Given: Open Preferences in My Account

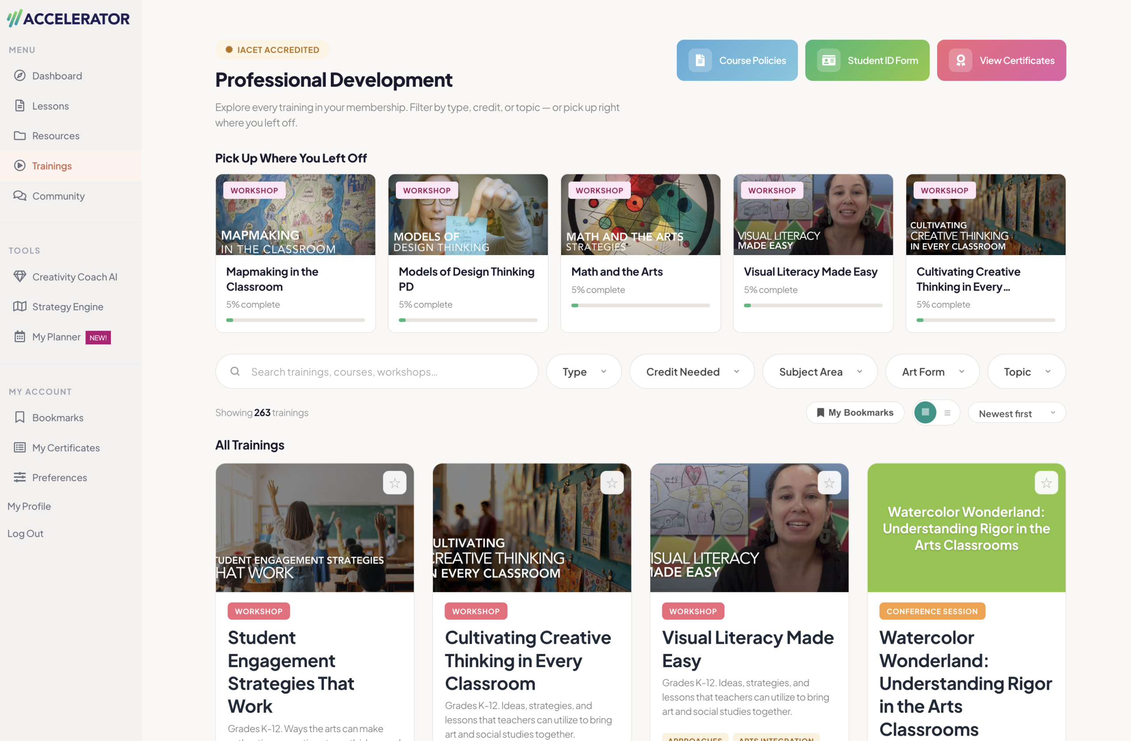Looking at the screenshot, I should click(x=70, y=477).
